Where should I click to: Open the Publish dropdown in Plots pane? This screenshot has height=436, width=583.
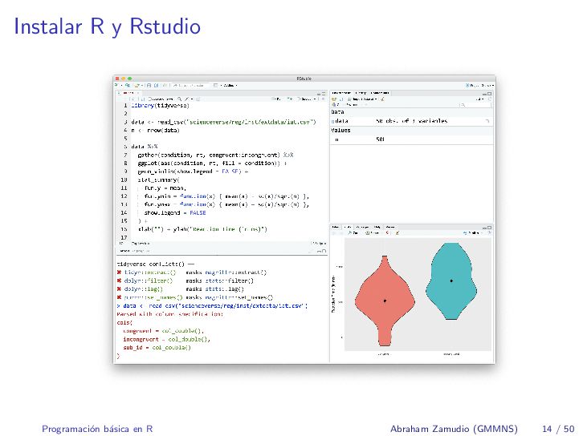tap(472, 232)
